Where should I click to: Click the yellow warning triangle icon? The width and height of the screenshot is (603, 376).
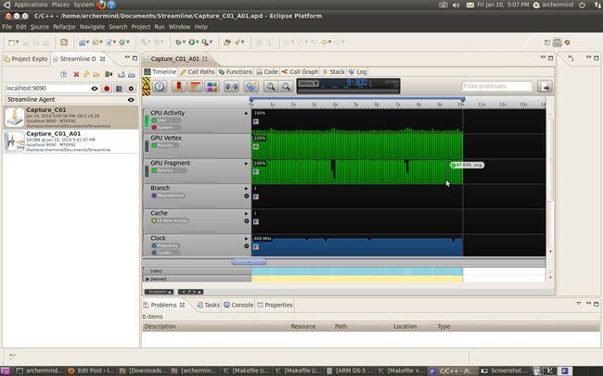pyautogui.click(x=147, y=86)
